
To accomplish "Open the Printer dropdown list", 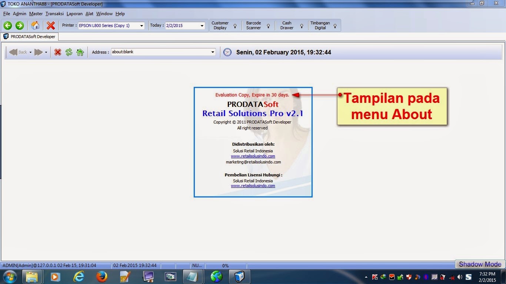I will tap(142, 26).
